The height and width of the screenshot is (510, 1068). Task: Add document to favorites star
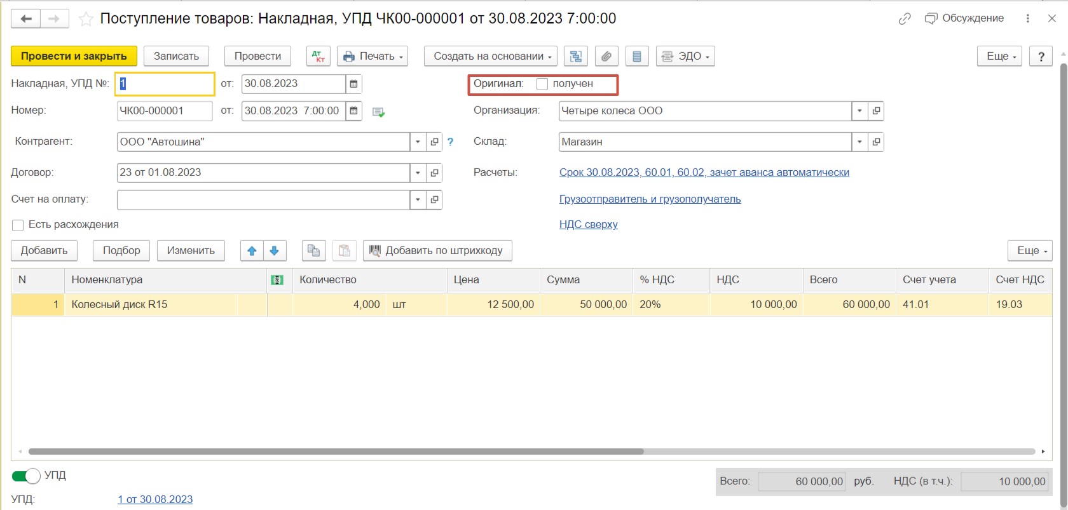(86, 19)
